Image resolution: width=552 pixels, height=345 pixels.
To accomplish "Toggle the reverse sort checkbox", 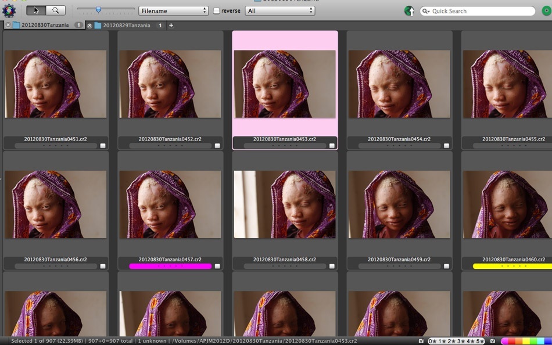I will point(217,11).
